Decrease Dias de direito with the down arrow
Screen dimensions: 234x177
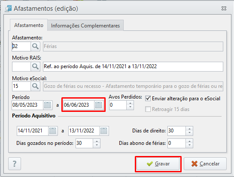(189, 133)
